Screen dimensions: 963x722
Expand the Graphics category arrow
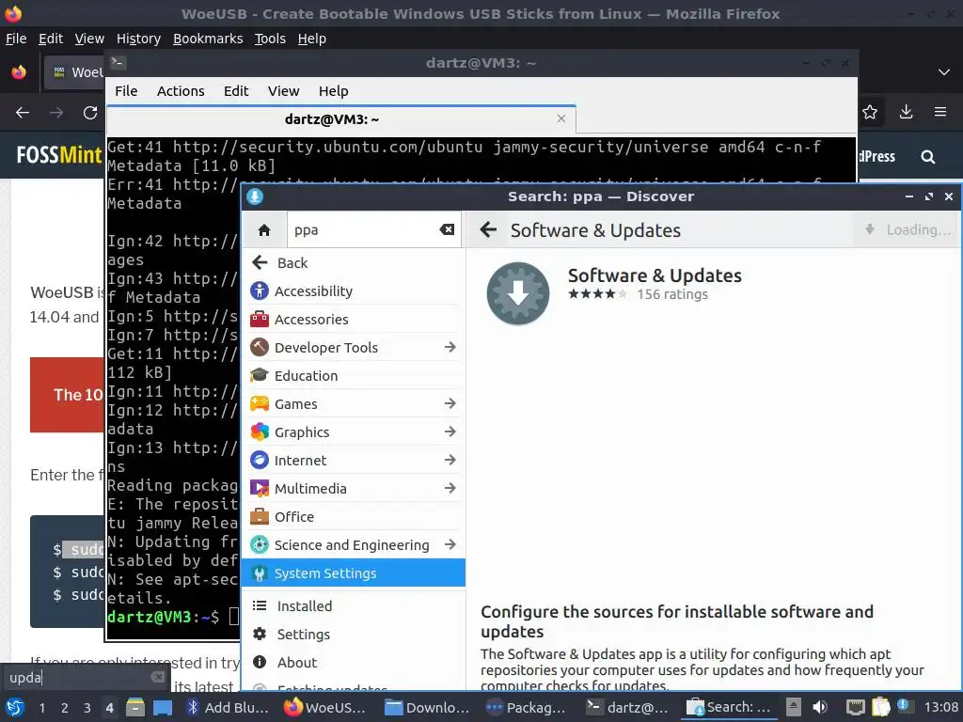[x=450, y=432]
